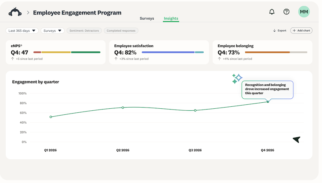
Task: Open the notifications bell
Action: coord(272,12)
